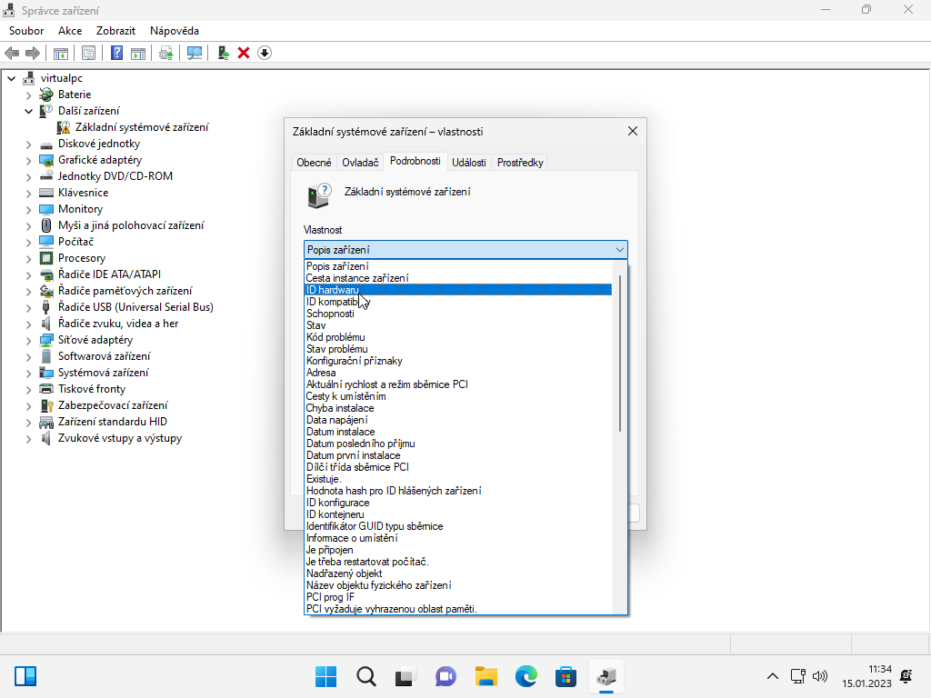Switch to the Ovladač tab
The image size is (931, 698).
click(x=360, y=163)
